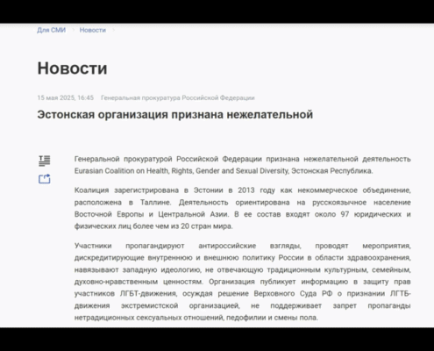Go to Для СМИ breadcrumb link
The image size is (434, 351).
tap(51, 30)
